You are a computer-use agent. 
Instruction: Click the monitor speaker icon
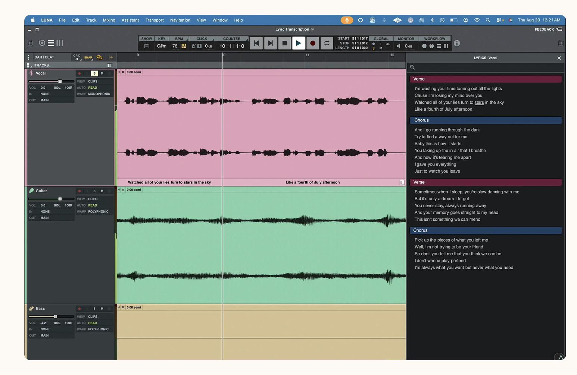pyautogui.click(x=398, y=46)
